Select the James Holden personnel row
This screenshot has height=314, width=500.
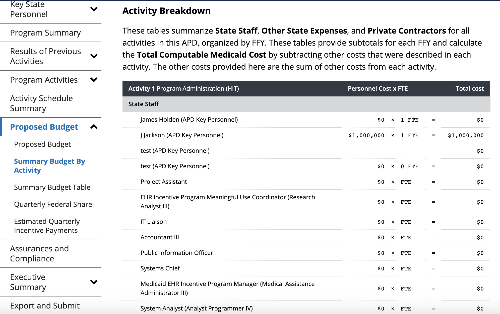(x=189, y=120)
